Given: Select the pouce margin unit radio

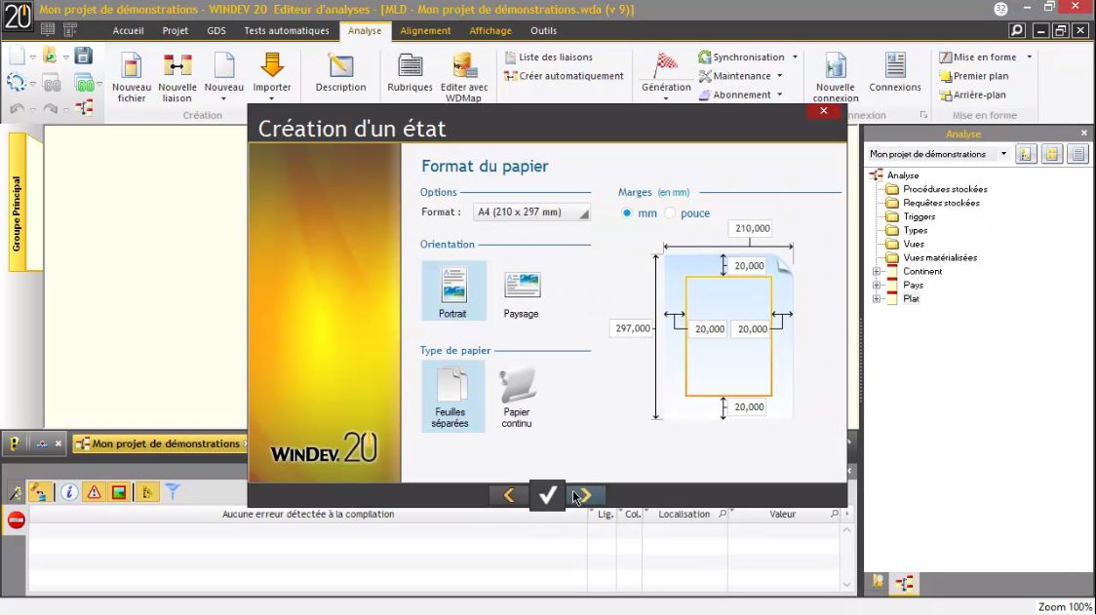Looking at the screenshot, I should click(670, 213).
